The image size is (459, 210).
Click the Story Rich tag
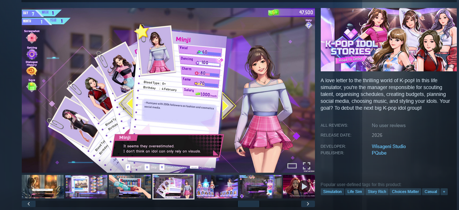coord(377,192)
